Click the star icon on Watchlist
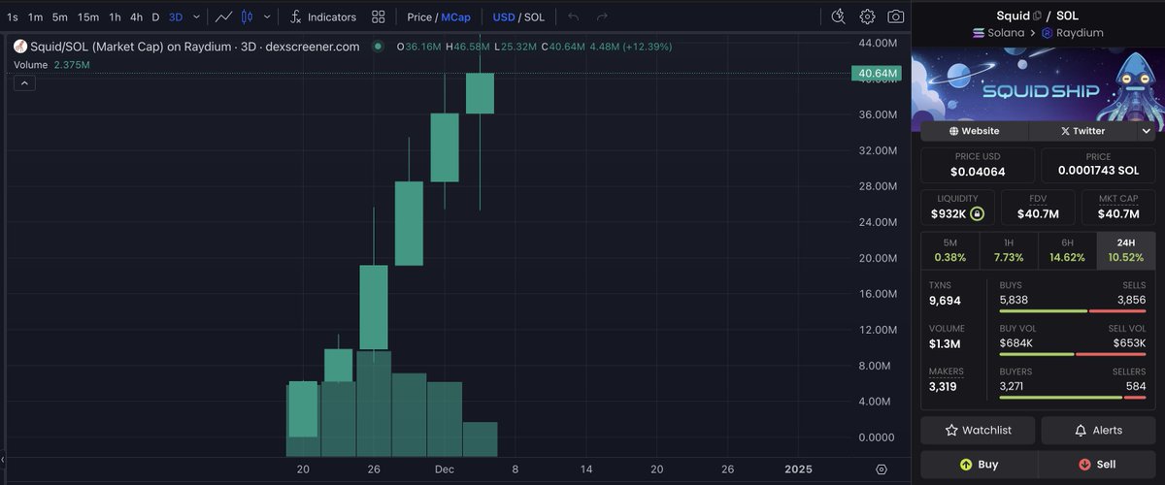1165x485 pixels. (x=950, y=430)
